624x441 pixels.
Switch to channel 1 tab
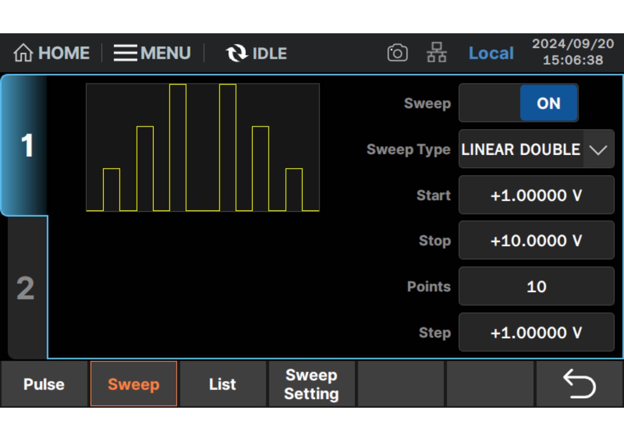[x=26, y=146]
